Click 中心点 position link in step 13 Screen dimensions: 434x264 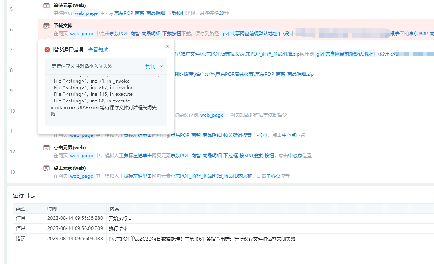pyautogui.click(x=273, y=176)
